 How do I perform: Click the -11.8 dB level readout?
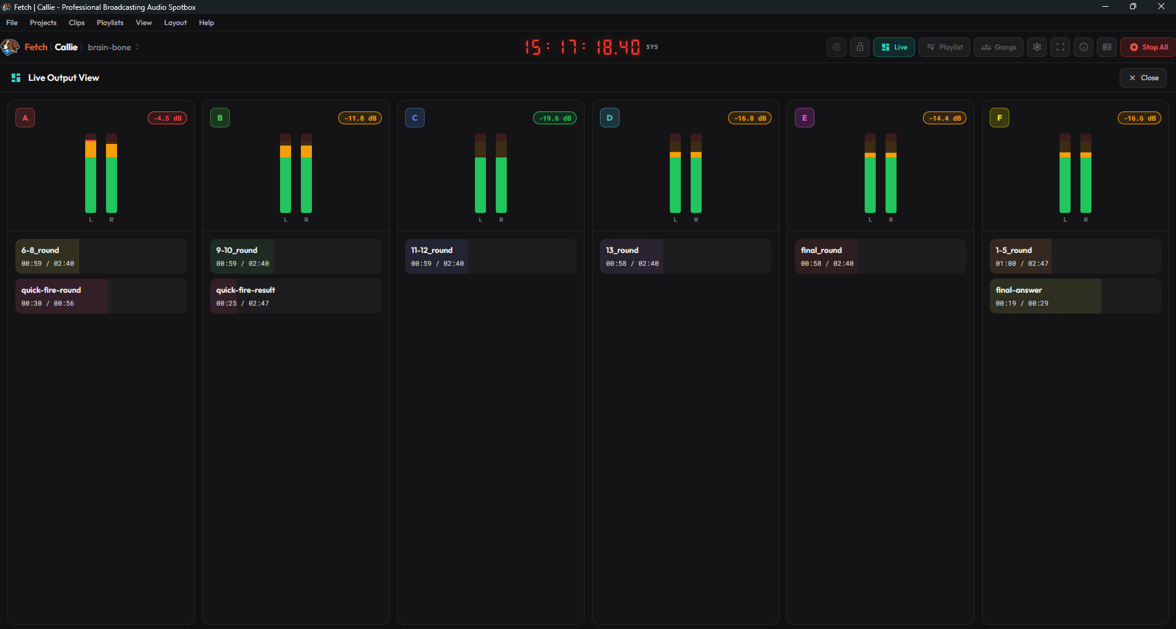click(x=360, y=118)
